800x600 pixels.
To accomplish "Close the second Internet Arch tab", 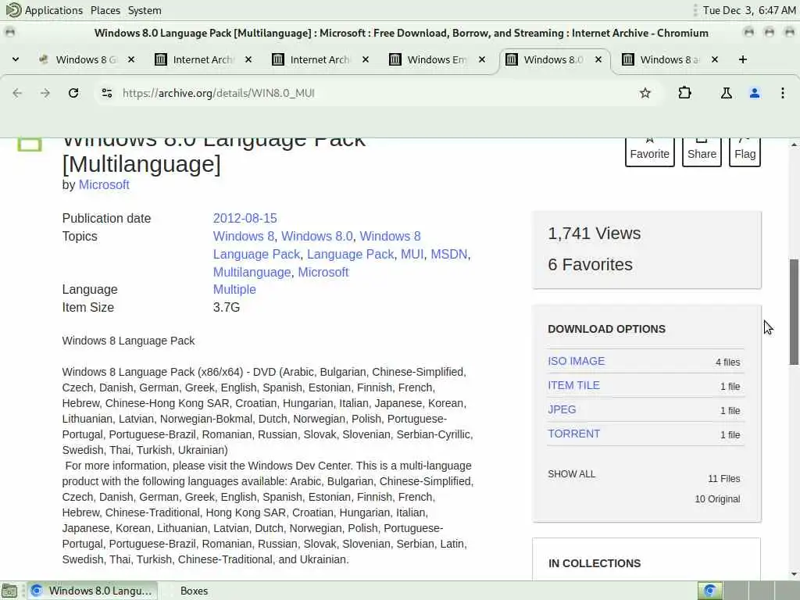I will 366,59.
